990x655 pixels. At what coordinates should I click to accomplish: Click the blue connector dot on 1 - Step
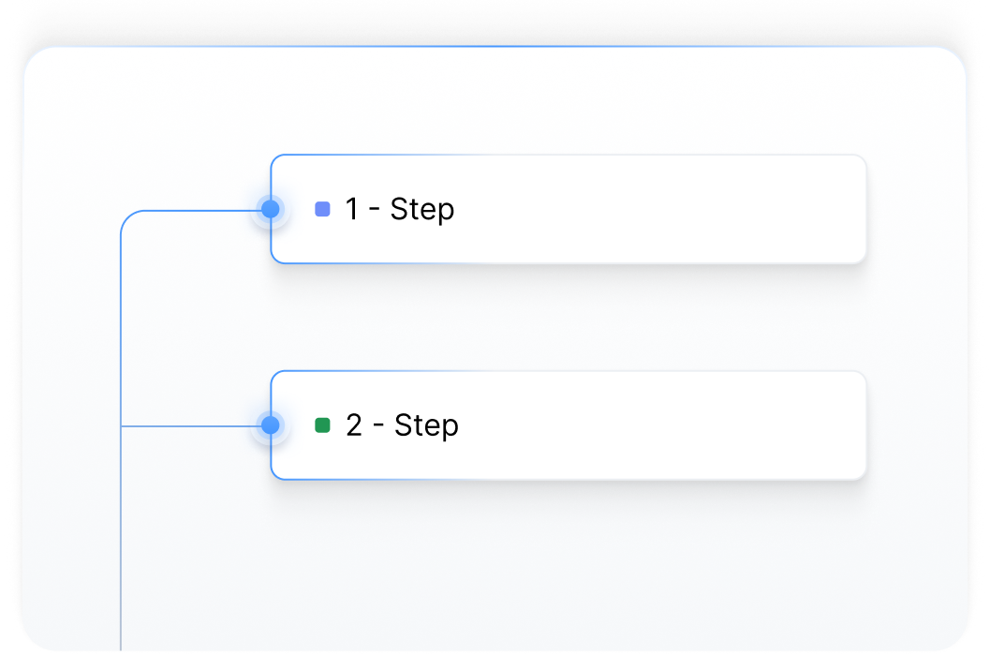coord(271,209)
